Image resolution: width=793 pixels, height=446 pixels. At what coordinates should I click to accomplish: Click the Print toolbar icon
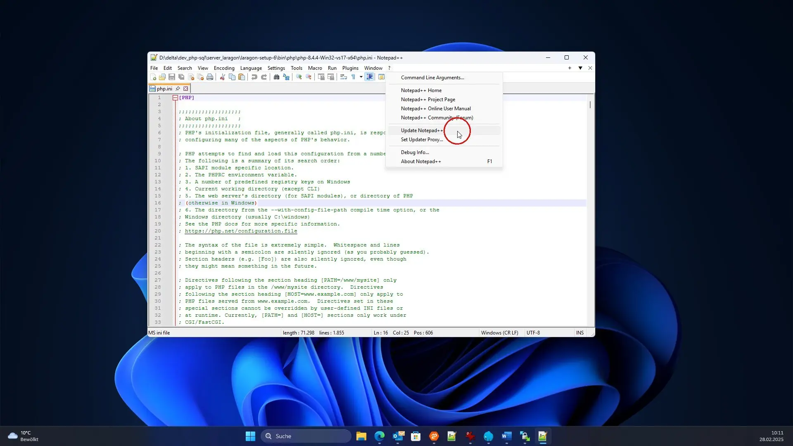coord(210,77)
